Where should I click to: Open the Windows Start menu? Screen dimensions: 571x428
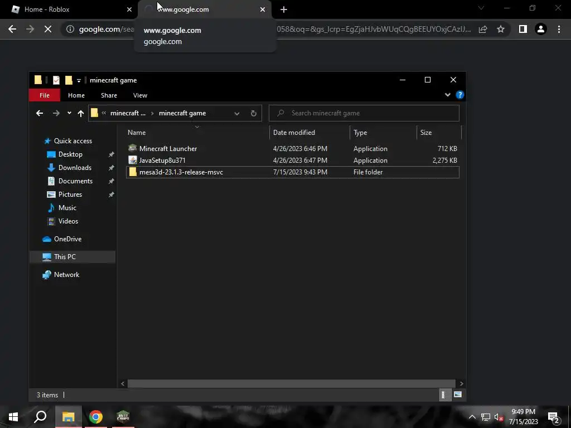(13, 417)
